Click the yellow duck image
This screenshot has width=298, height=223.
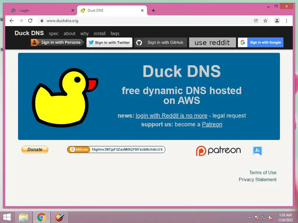[65, 98]
